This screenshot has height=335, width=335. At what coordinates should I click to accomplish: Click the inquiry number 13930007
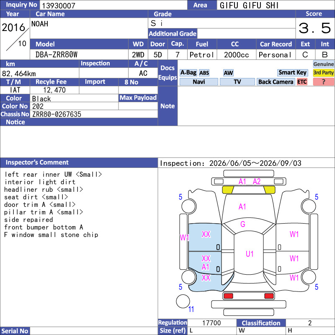coord(59,5)
